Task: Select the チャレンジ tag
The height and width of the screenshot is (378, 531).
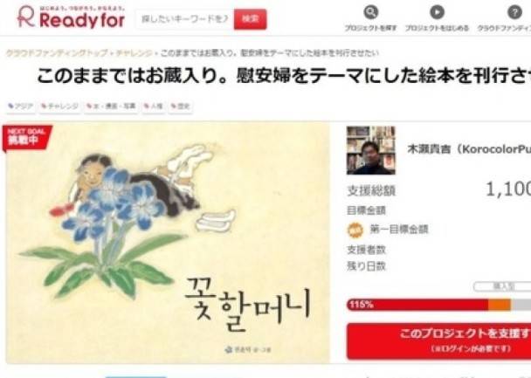Action: coord(59,107)
